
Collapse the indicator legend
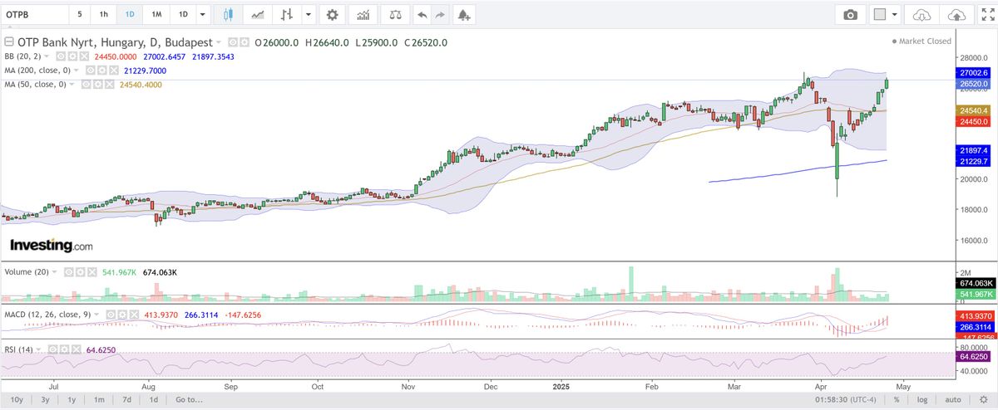pos(9,42)
